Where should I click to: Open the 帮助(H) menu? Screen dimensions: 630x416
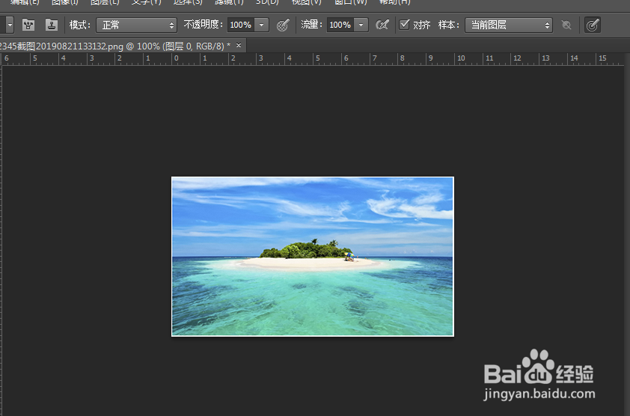pyautogui.click(x=394, y=2)
